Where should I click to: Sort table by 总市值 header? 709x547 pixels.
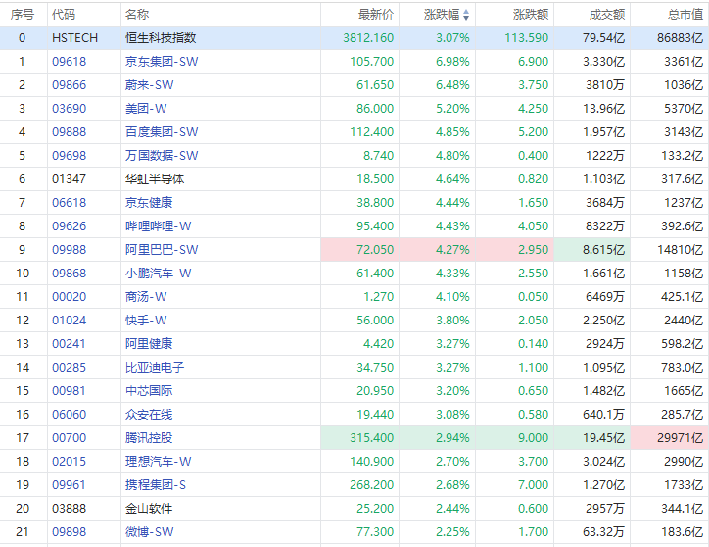[x=685, y=15]
